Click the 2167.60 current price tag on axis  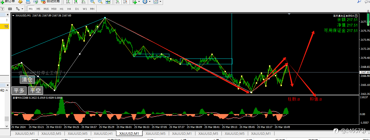364,72
